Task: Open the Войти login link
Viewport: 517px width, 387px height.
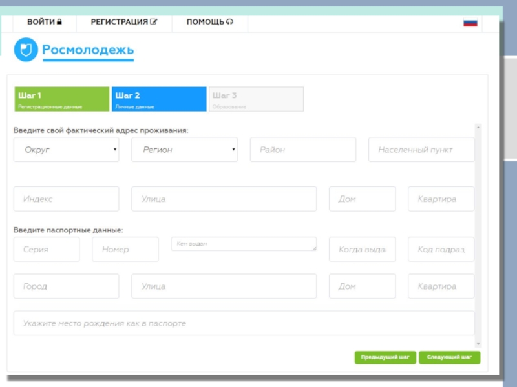Action: click(45, 22)
